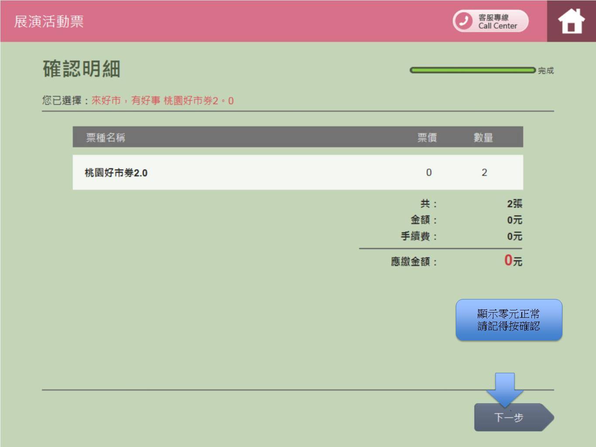Click the ticket price value 0 in row

[x=429, y=172]
